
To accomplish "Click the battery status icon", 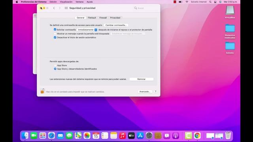I will pyautogui.click(x=181, y=2).
